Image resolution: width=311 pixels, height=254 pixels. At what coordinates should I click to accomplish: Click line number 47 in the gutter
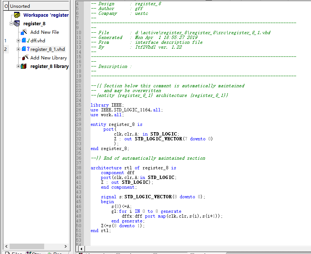point(79,211)
